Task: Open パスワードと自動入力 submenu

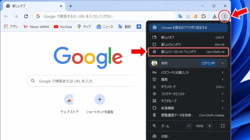Action: point(188,73)
